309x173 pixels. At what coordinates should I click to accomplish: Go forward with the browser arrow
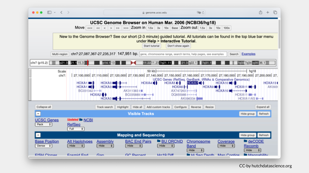click(68, 12)
